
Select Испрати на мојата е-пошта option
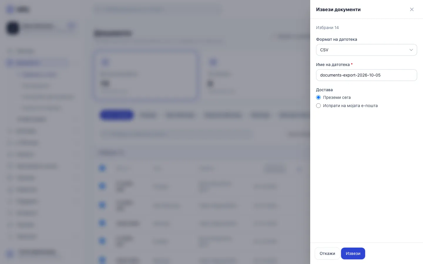point(318,106)
